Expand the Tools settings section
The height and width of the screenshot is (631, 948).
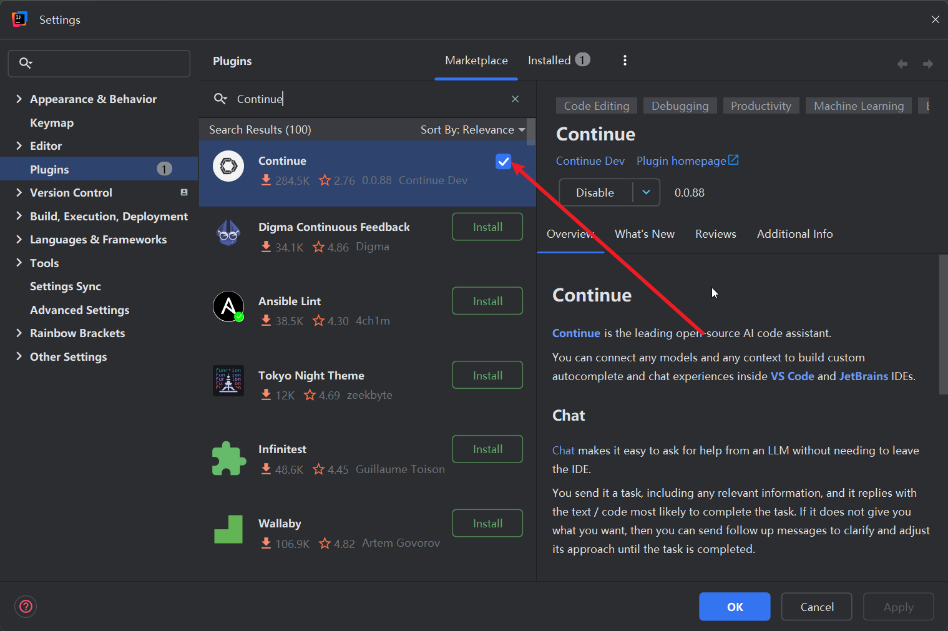19,263
